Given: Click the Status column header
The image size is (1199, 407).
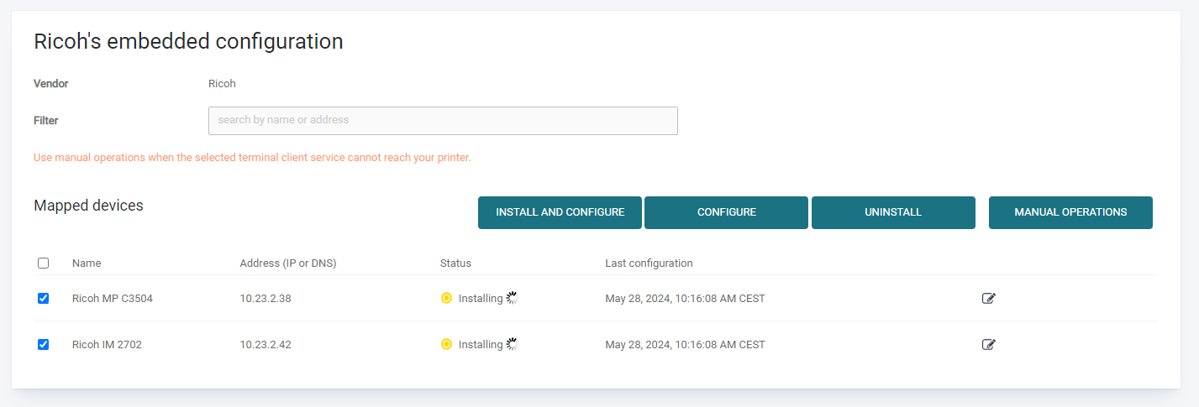Looking at the screenshot, I should point(455,263).
